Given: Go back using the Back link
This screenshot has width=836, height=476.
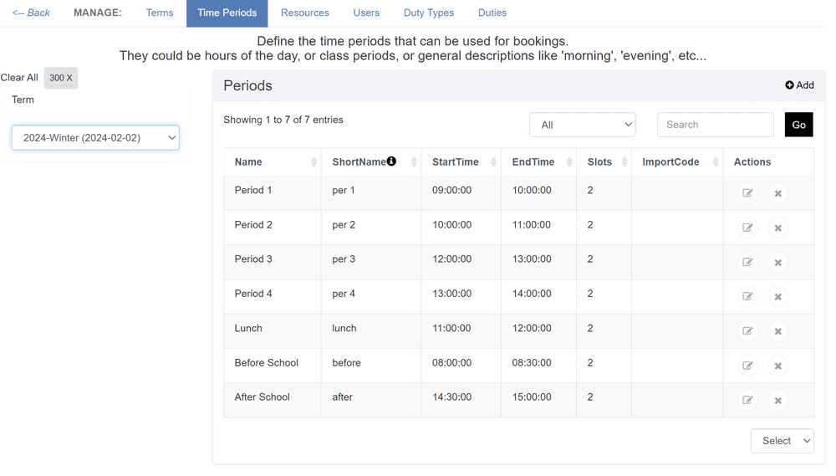Looking at the screenshot, I should click(x=31, y=13).
